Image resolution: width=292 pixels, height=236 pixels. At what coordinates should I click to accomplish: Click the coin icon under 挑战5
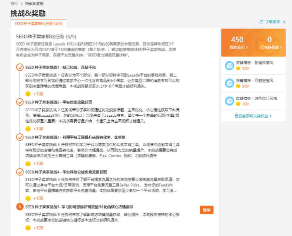(x=28, y=228)
